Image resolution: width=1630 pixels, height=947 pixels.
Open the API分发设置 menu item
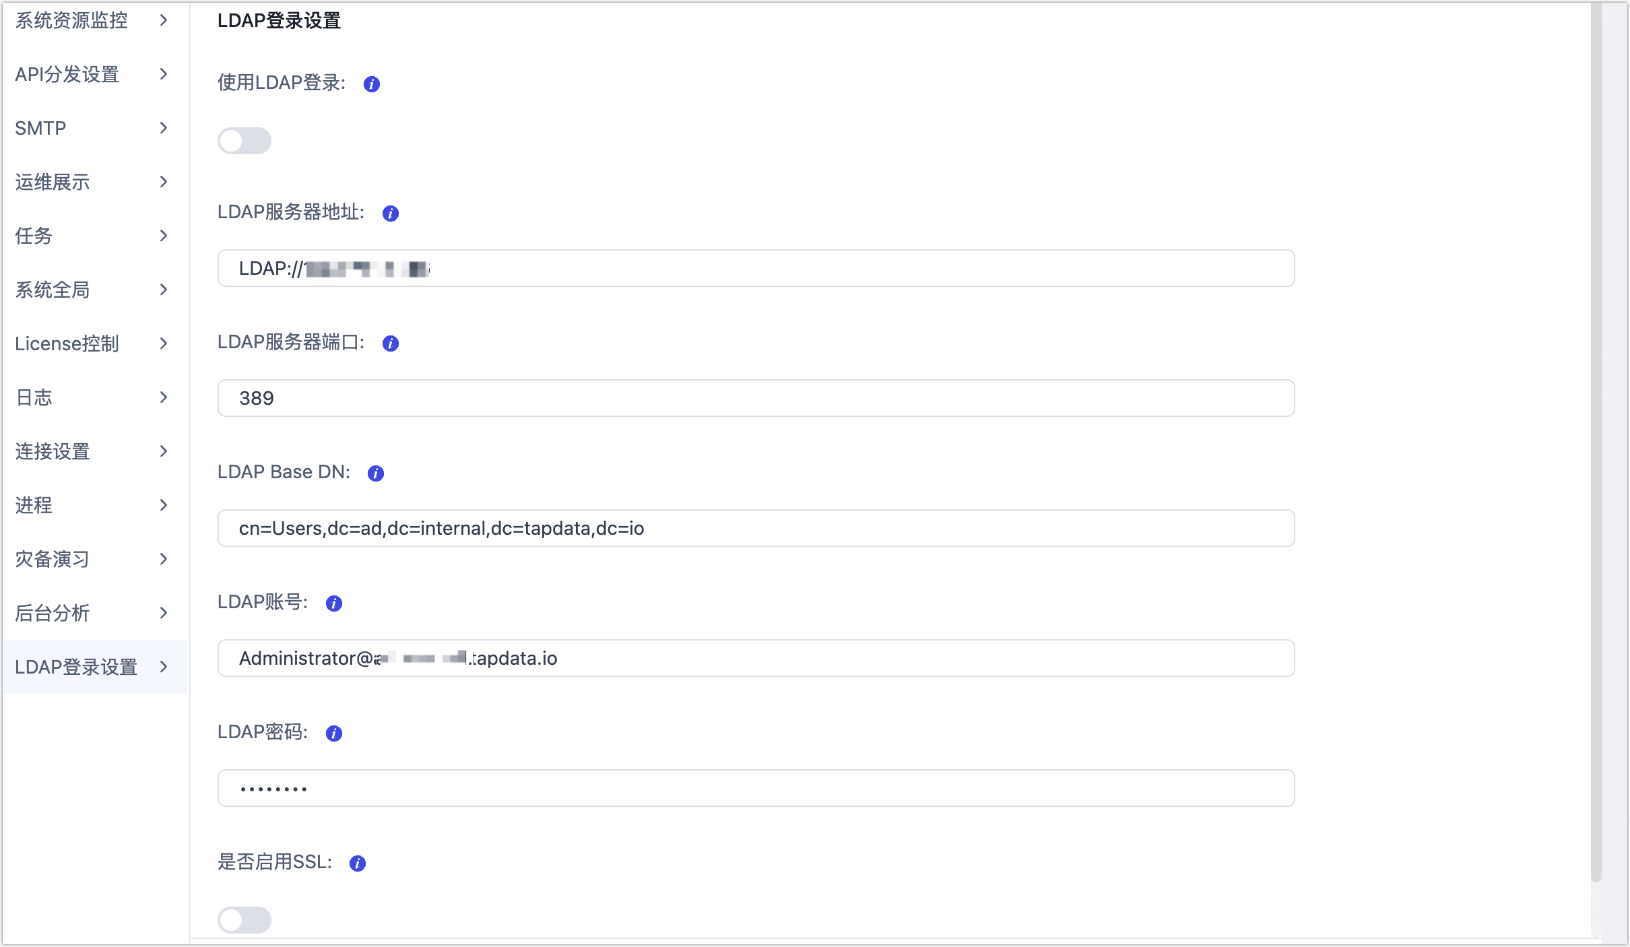point(67,74)
